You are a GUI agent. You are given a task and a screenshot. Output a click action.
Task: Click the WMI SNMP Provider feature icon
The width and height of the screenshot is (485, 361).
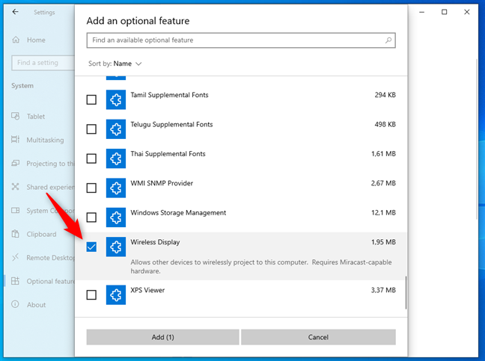pos(116,188)
